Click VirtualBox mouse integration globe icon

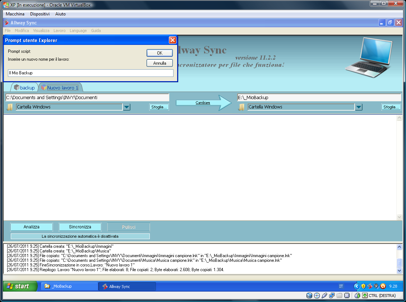(357, 296)
